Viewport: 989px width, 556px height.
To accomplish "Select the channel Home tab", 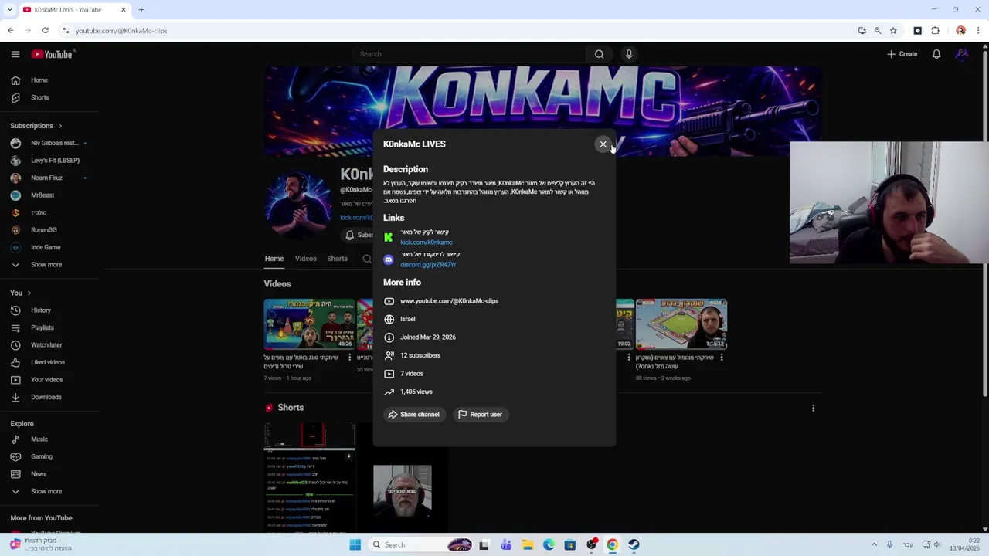I will (274, 259).
